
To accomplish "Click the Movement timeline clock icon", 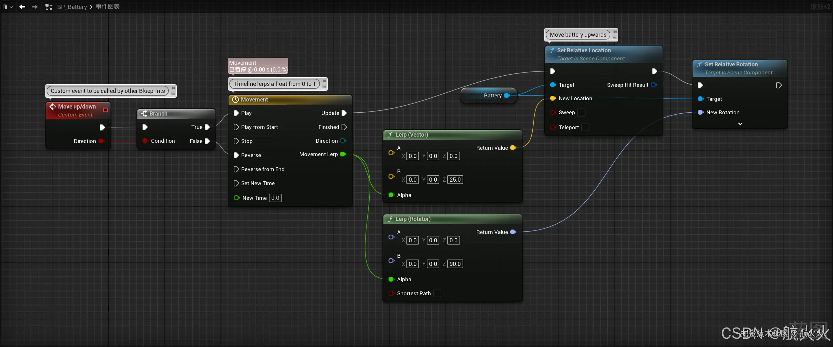I will (x=235, y=100).
